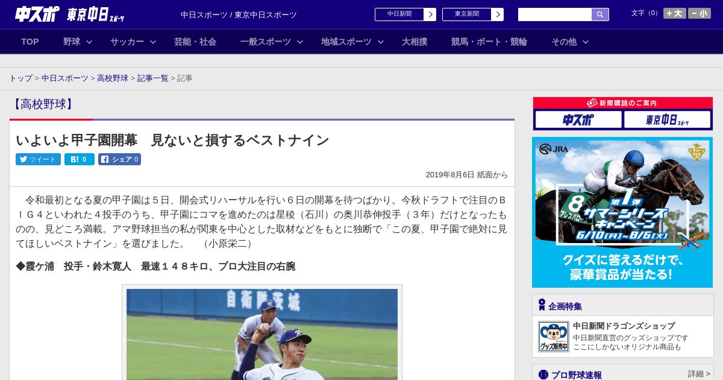
Task: Expand the 野球 menu chevron
Action: [89, 42]
